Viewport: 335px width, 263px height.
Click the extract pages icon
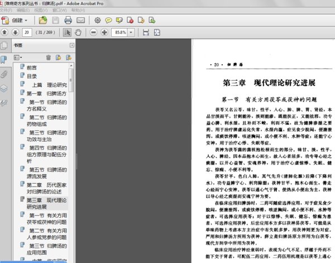pyautogui.click(x=141, y=21)
